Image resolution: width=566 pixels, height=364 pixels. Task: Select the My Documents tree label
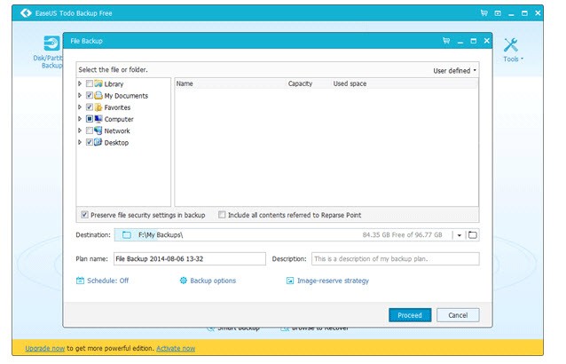(126, 96)
